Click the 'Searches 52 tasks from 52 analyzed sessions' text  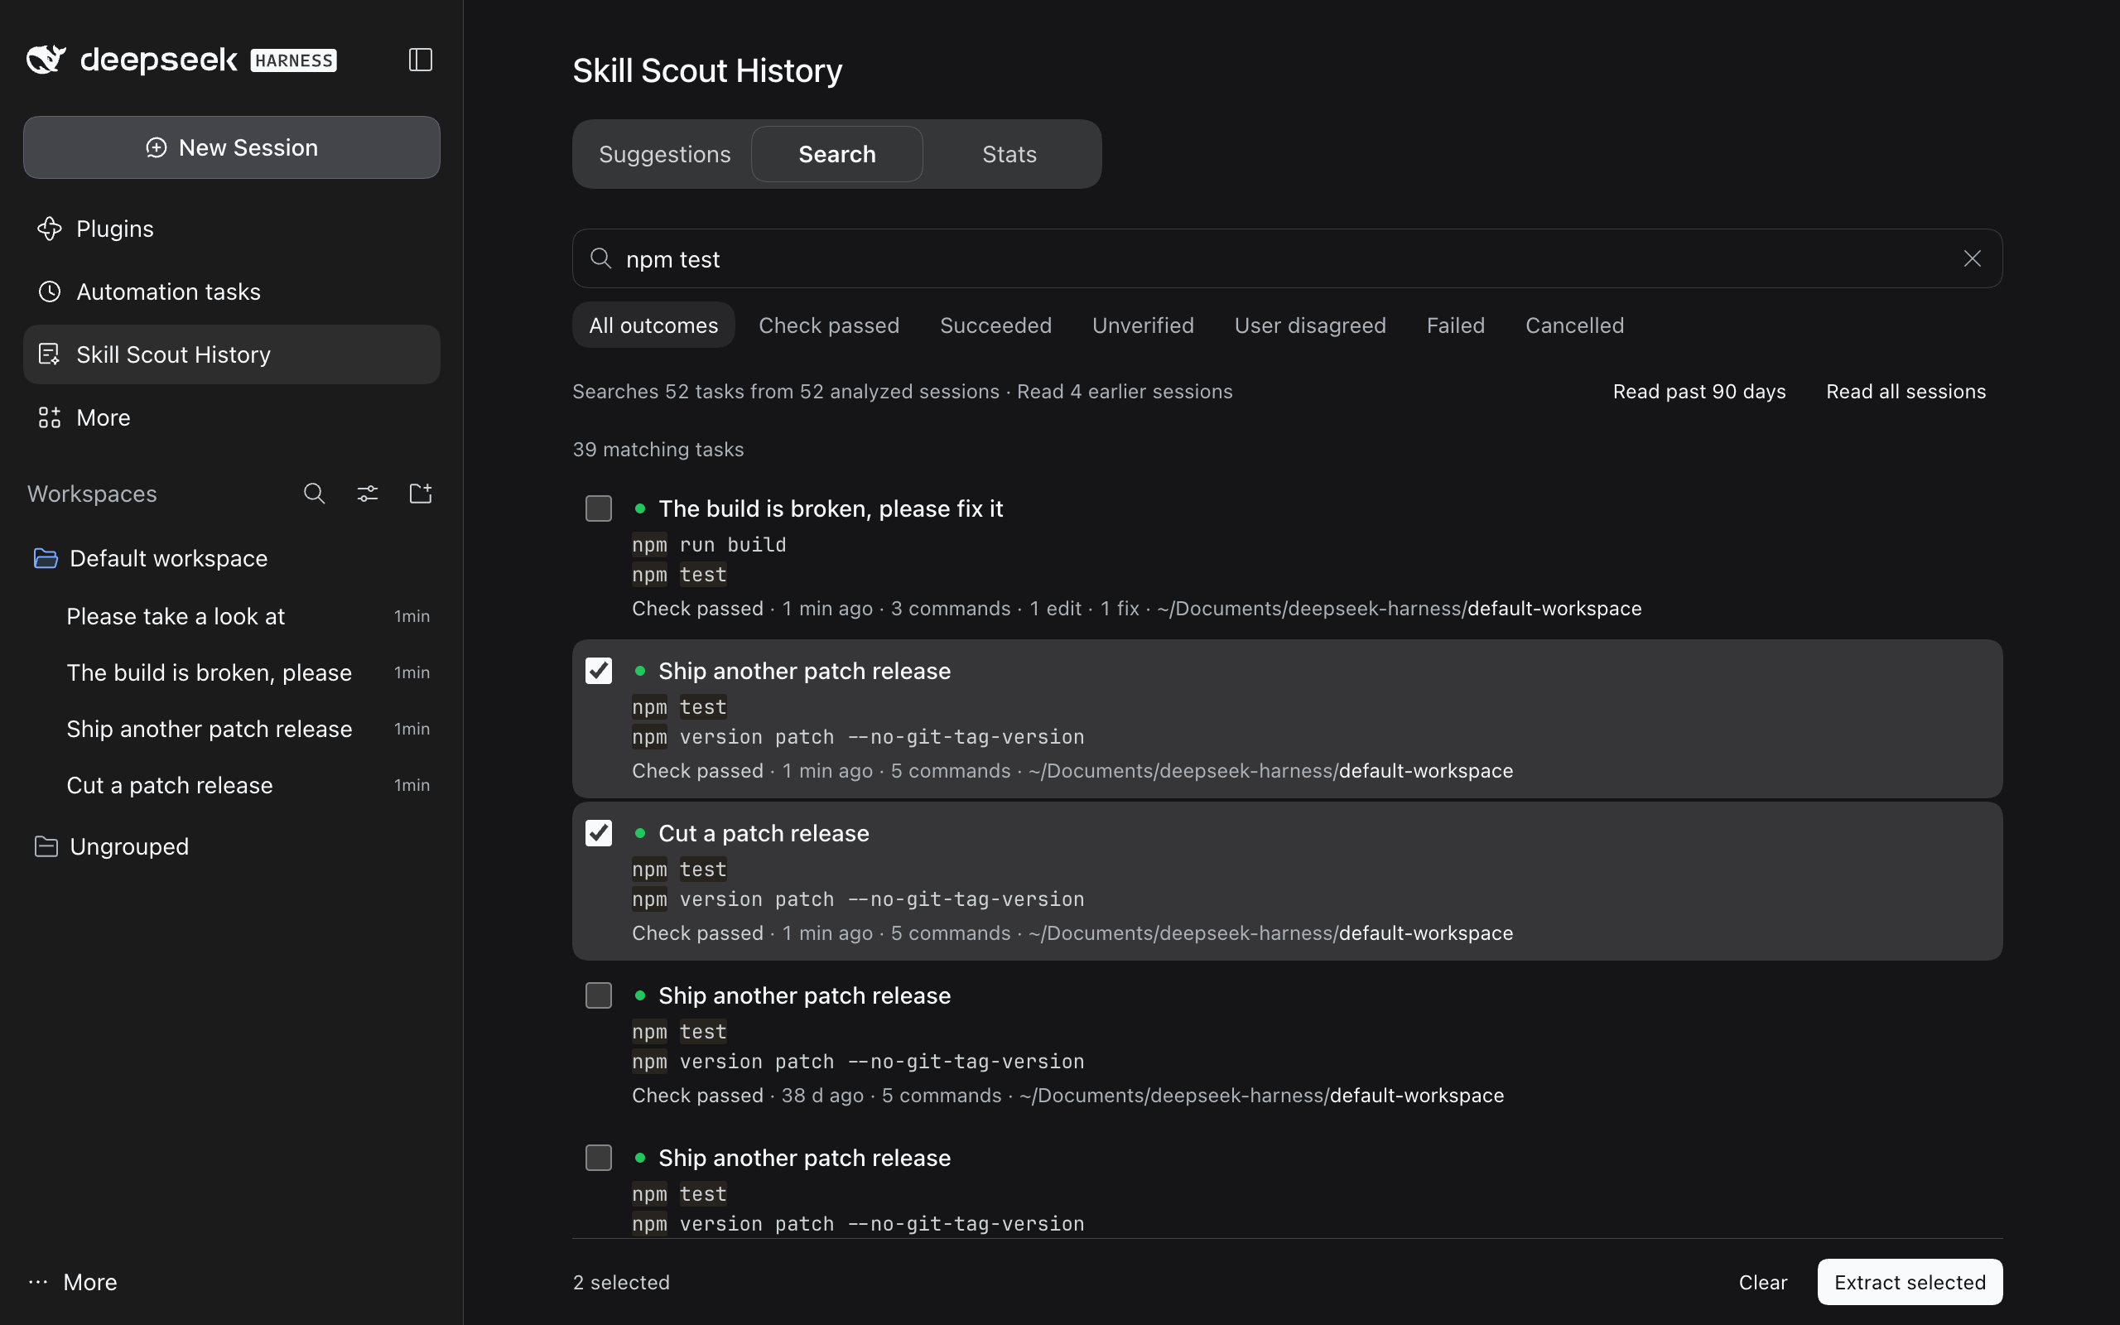tap(786, 392)
